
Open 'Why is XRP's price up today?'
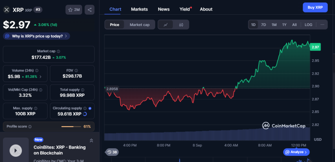coord(37,36)
